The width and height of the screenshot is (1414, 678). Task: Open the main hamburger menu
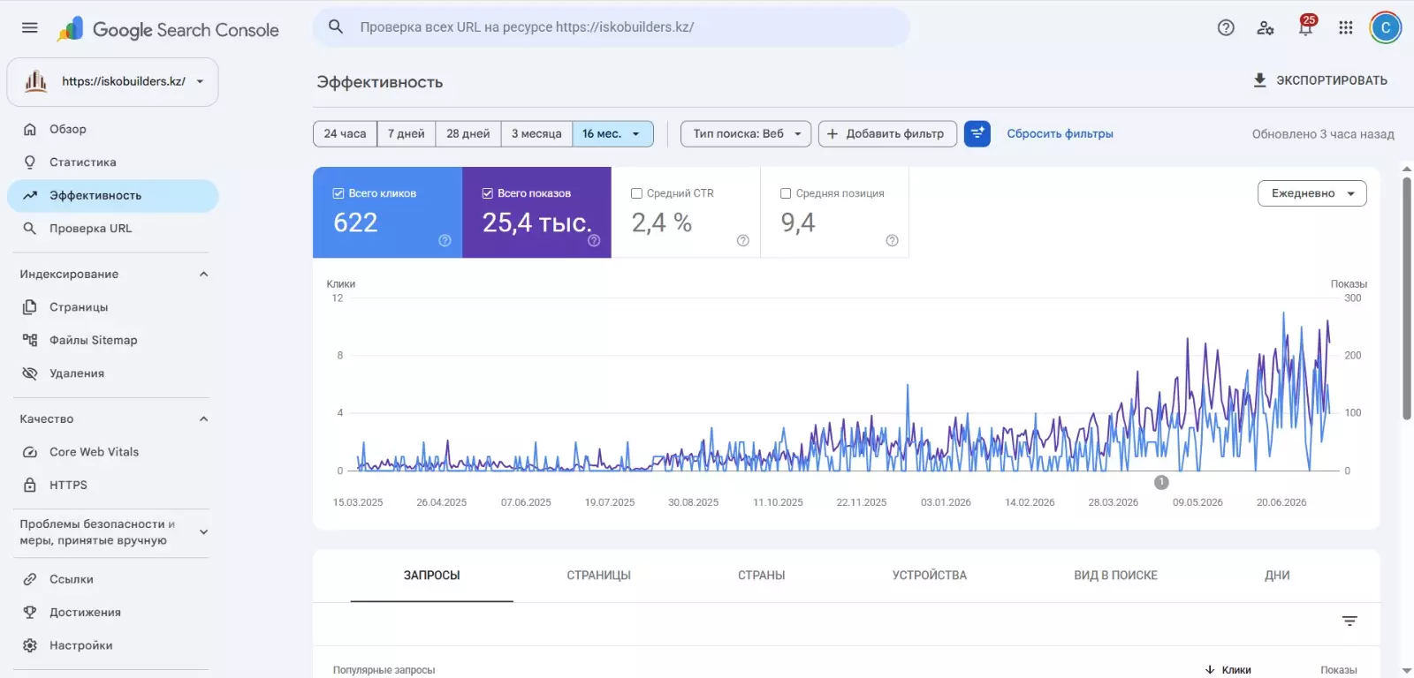pos(30,27)
